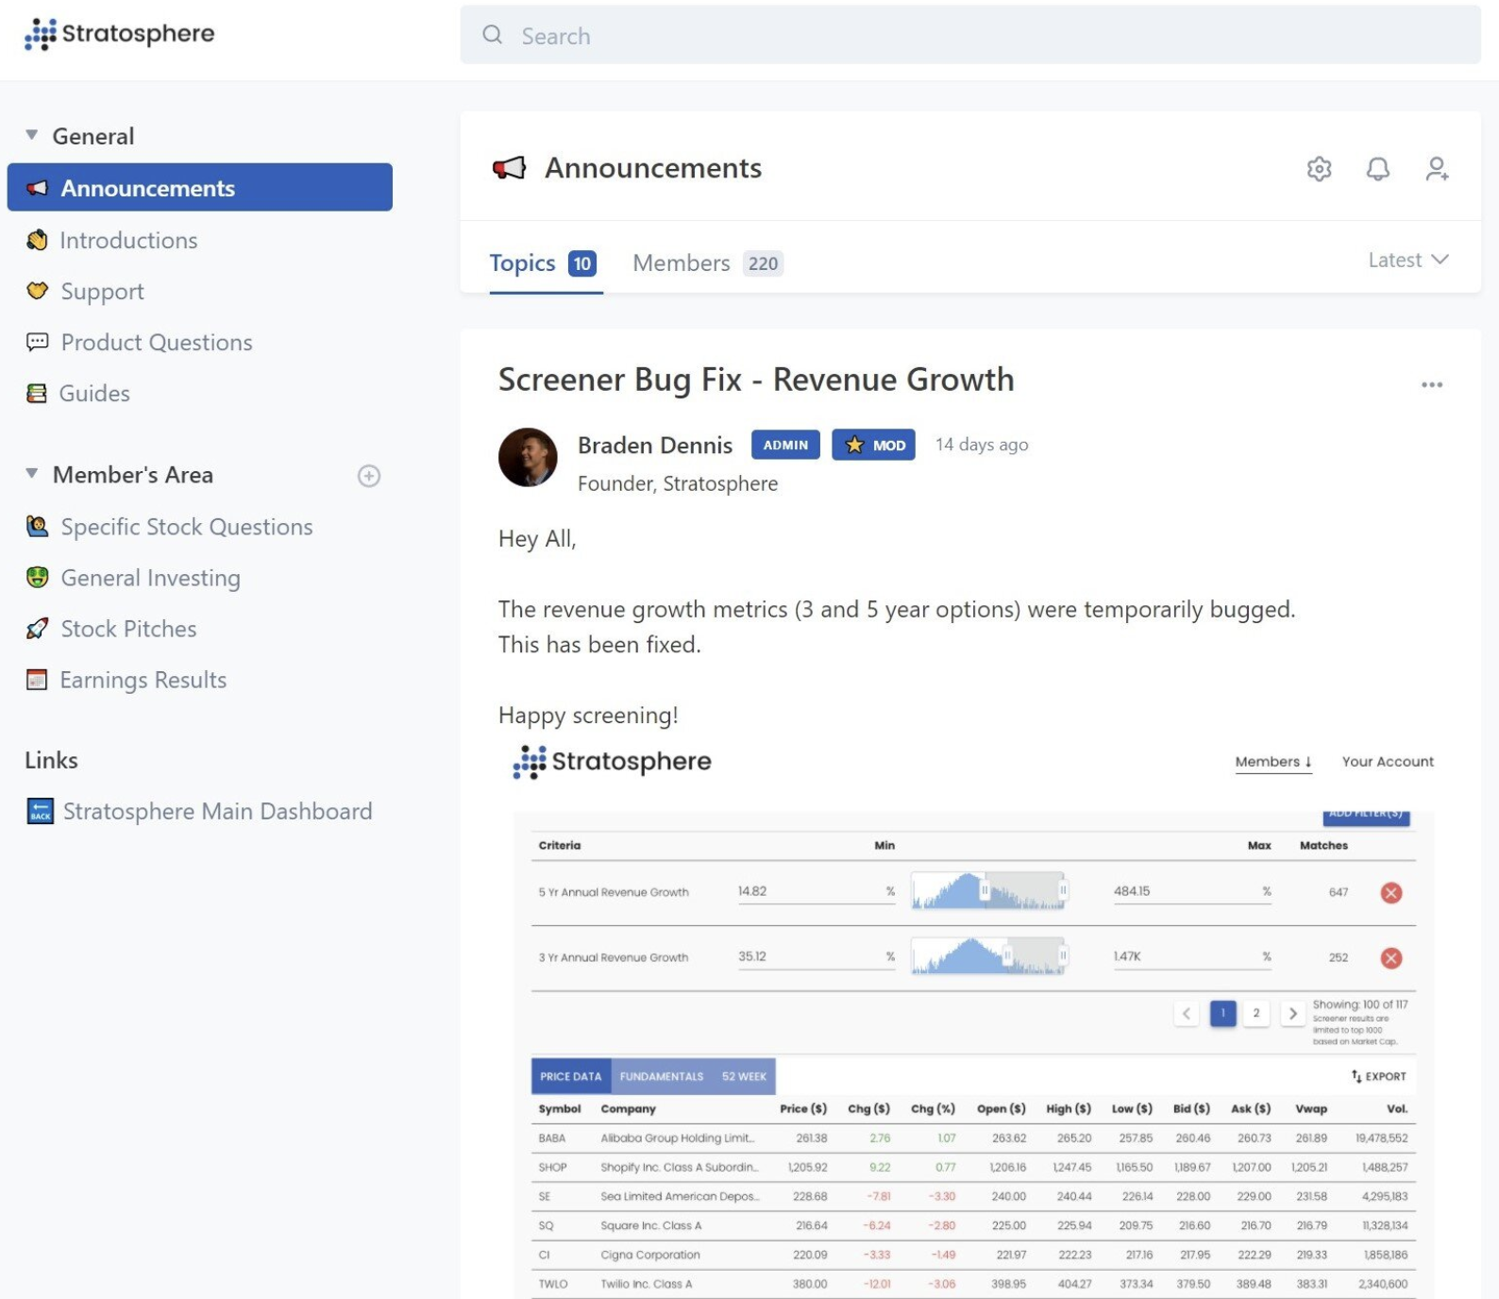Click the speech bubble Product Questions icon
Viewport: 1499px width, 1299px height.
[37, 342]
